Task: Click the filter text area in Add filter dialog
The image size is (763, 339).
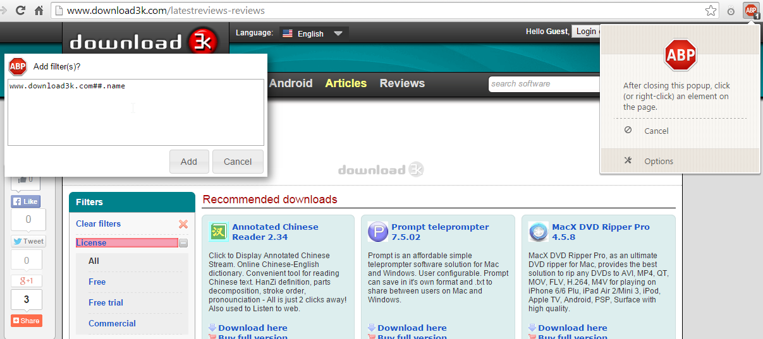Action: 136,112
